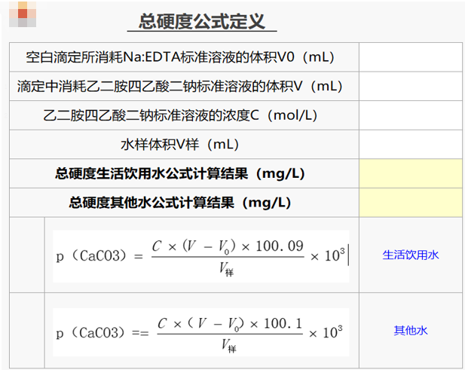465x370 pixels.
Task: Focus the concentration C (mol/L) input field
Action: point(410,115)
